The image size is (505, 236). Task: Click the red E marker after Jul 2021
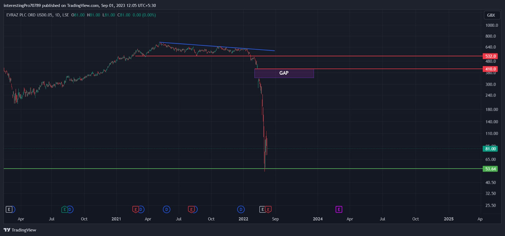point(192,209)
